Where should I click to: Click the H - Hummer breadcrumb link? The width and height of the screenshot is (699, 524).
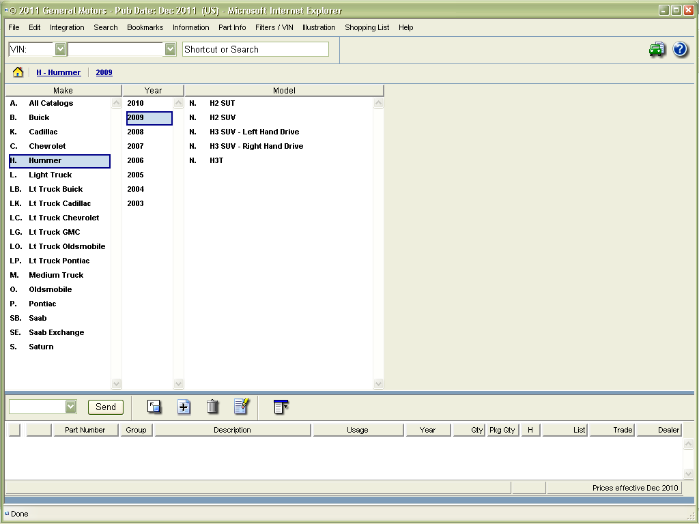point(59,72)
